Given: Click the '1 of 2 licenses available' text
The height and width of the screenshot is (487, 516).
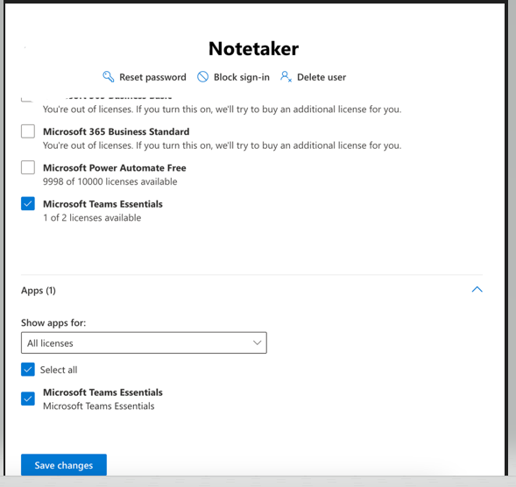Looking at the screenshot, I should (92, 218).
